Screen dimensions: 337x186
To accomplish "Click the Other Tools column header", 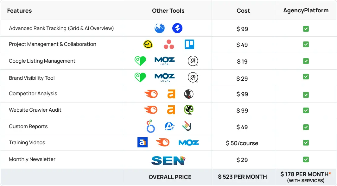I will 168,11.
